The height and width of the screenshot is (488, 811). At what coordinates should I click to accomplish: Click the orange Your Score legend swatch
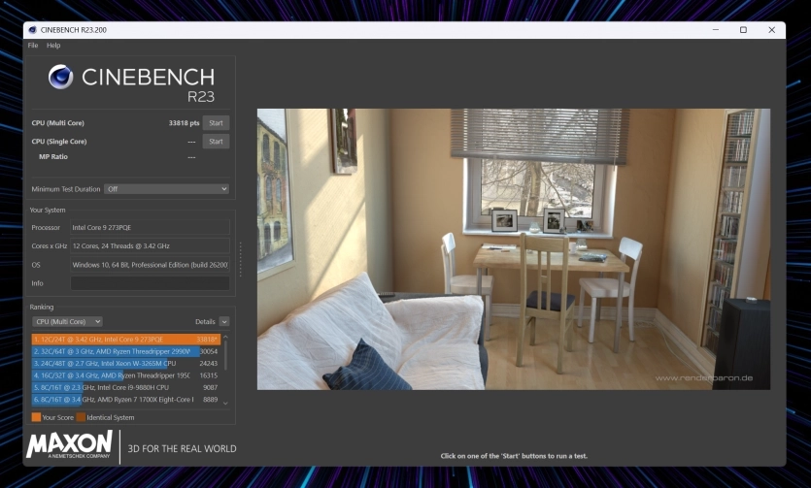36,417
